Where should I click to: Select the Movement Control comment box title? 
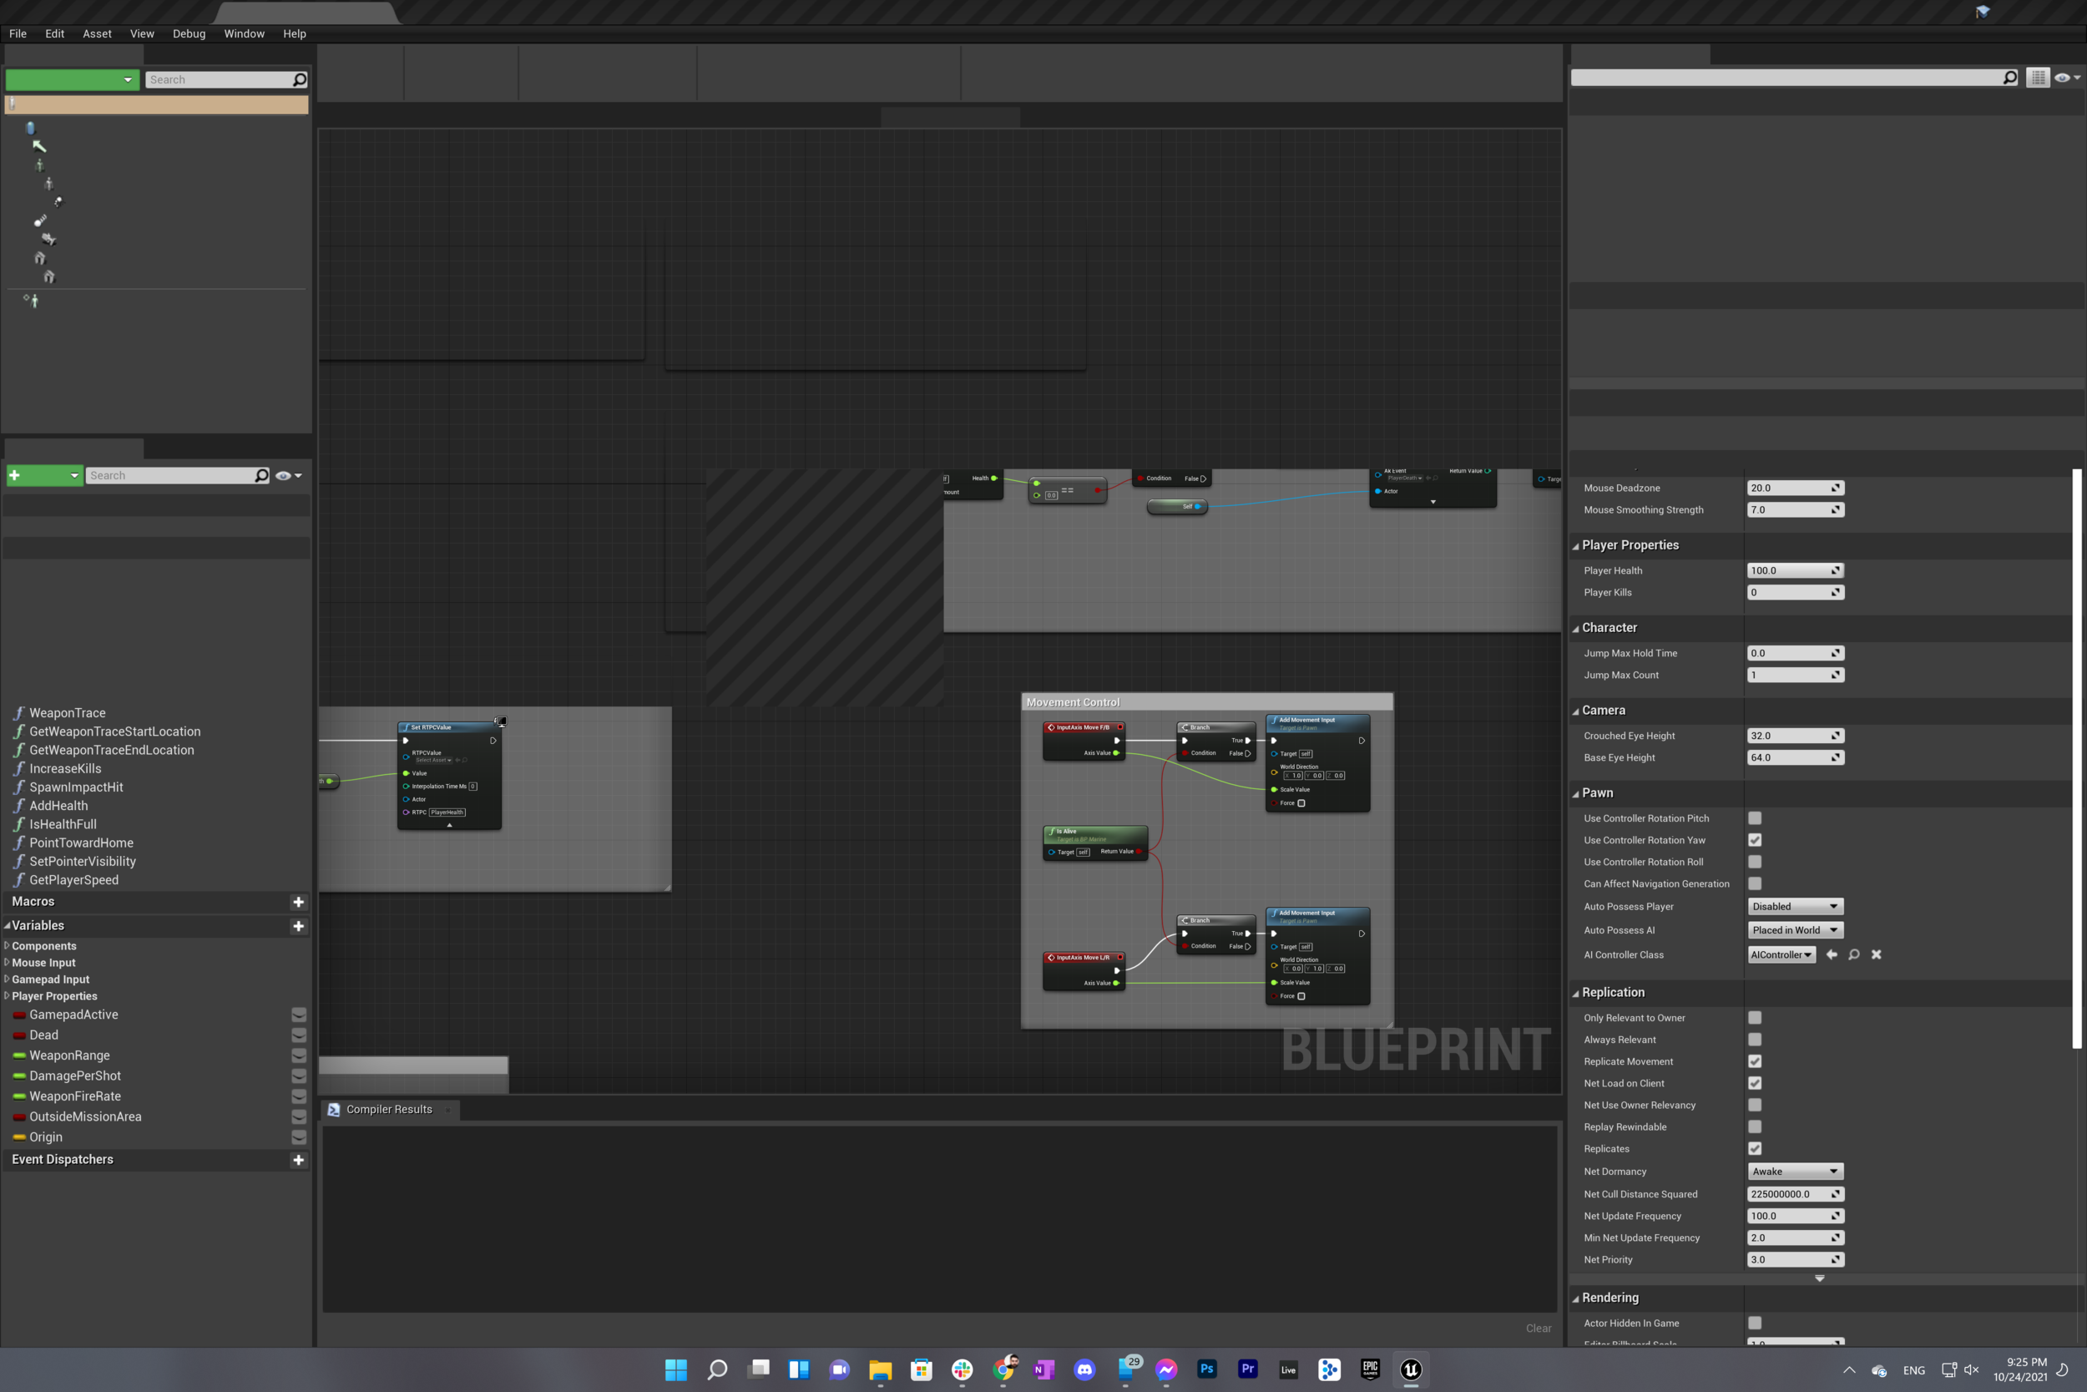pos(1073,703)
